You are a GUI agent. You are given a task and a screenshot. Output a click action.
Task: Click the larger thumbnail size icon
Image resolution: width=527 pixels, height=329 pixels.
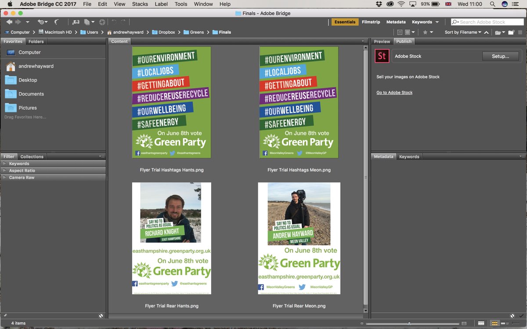point(464,323)
